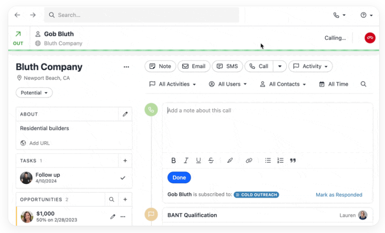The width and height of the screenshot is (385, 233).
Task: Click the Search field
Action: pos(142,15)
